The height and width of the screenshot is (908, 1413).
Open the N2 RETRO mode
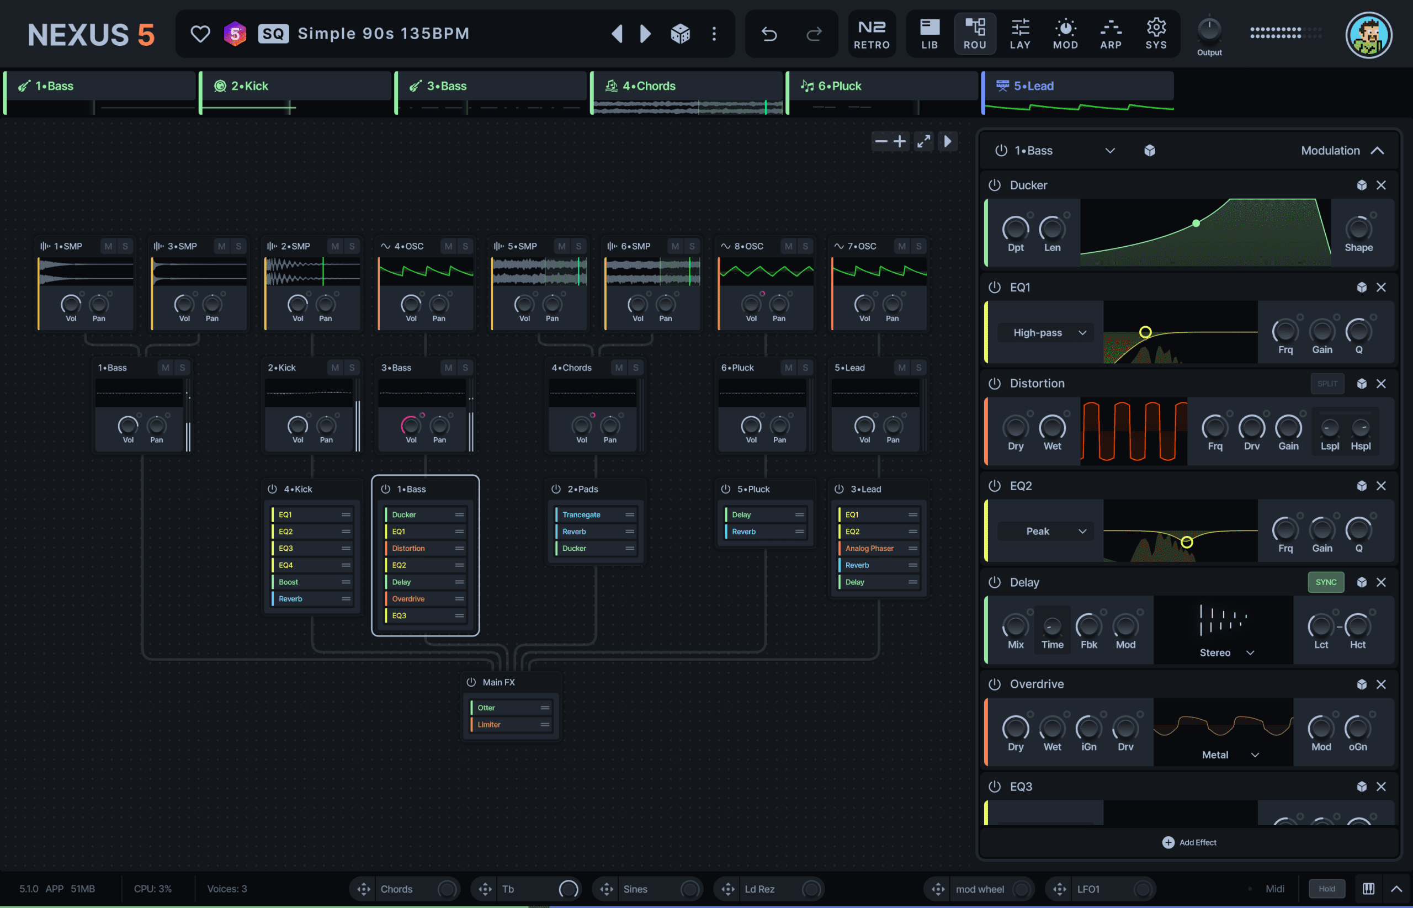[872, 34]
